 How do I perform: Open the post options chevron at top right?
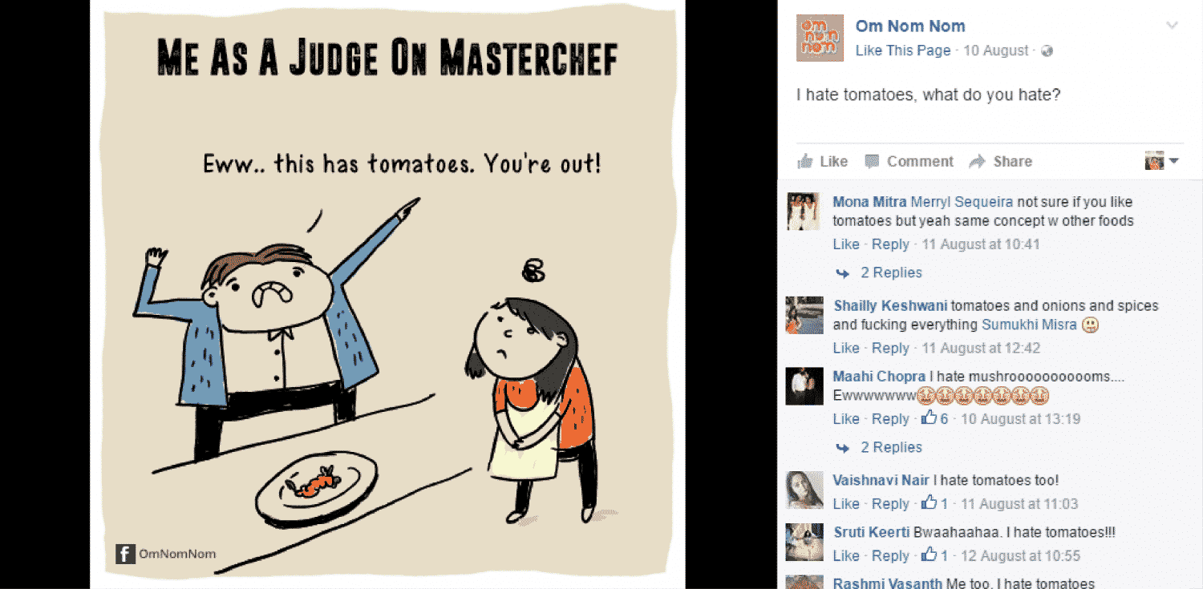(1172, 26)
